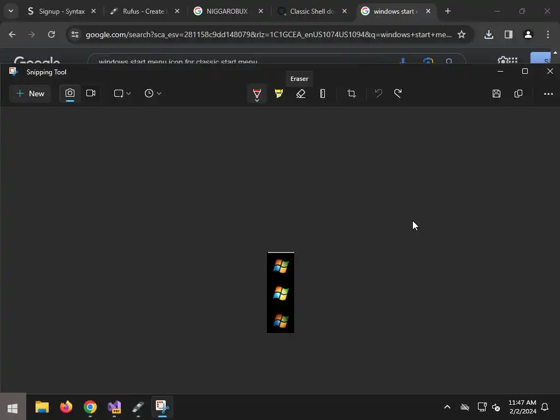This screenshot has height=420, width=560.
Task: Open Snipping Tool See more menu
Action: pyautogui.click(x=548, y=94)
